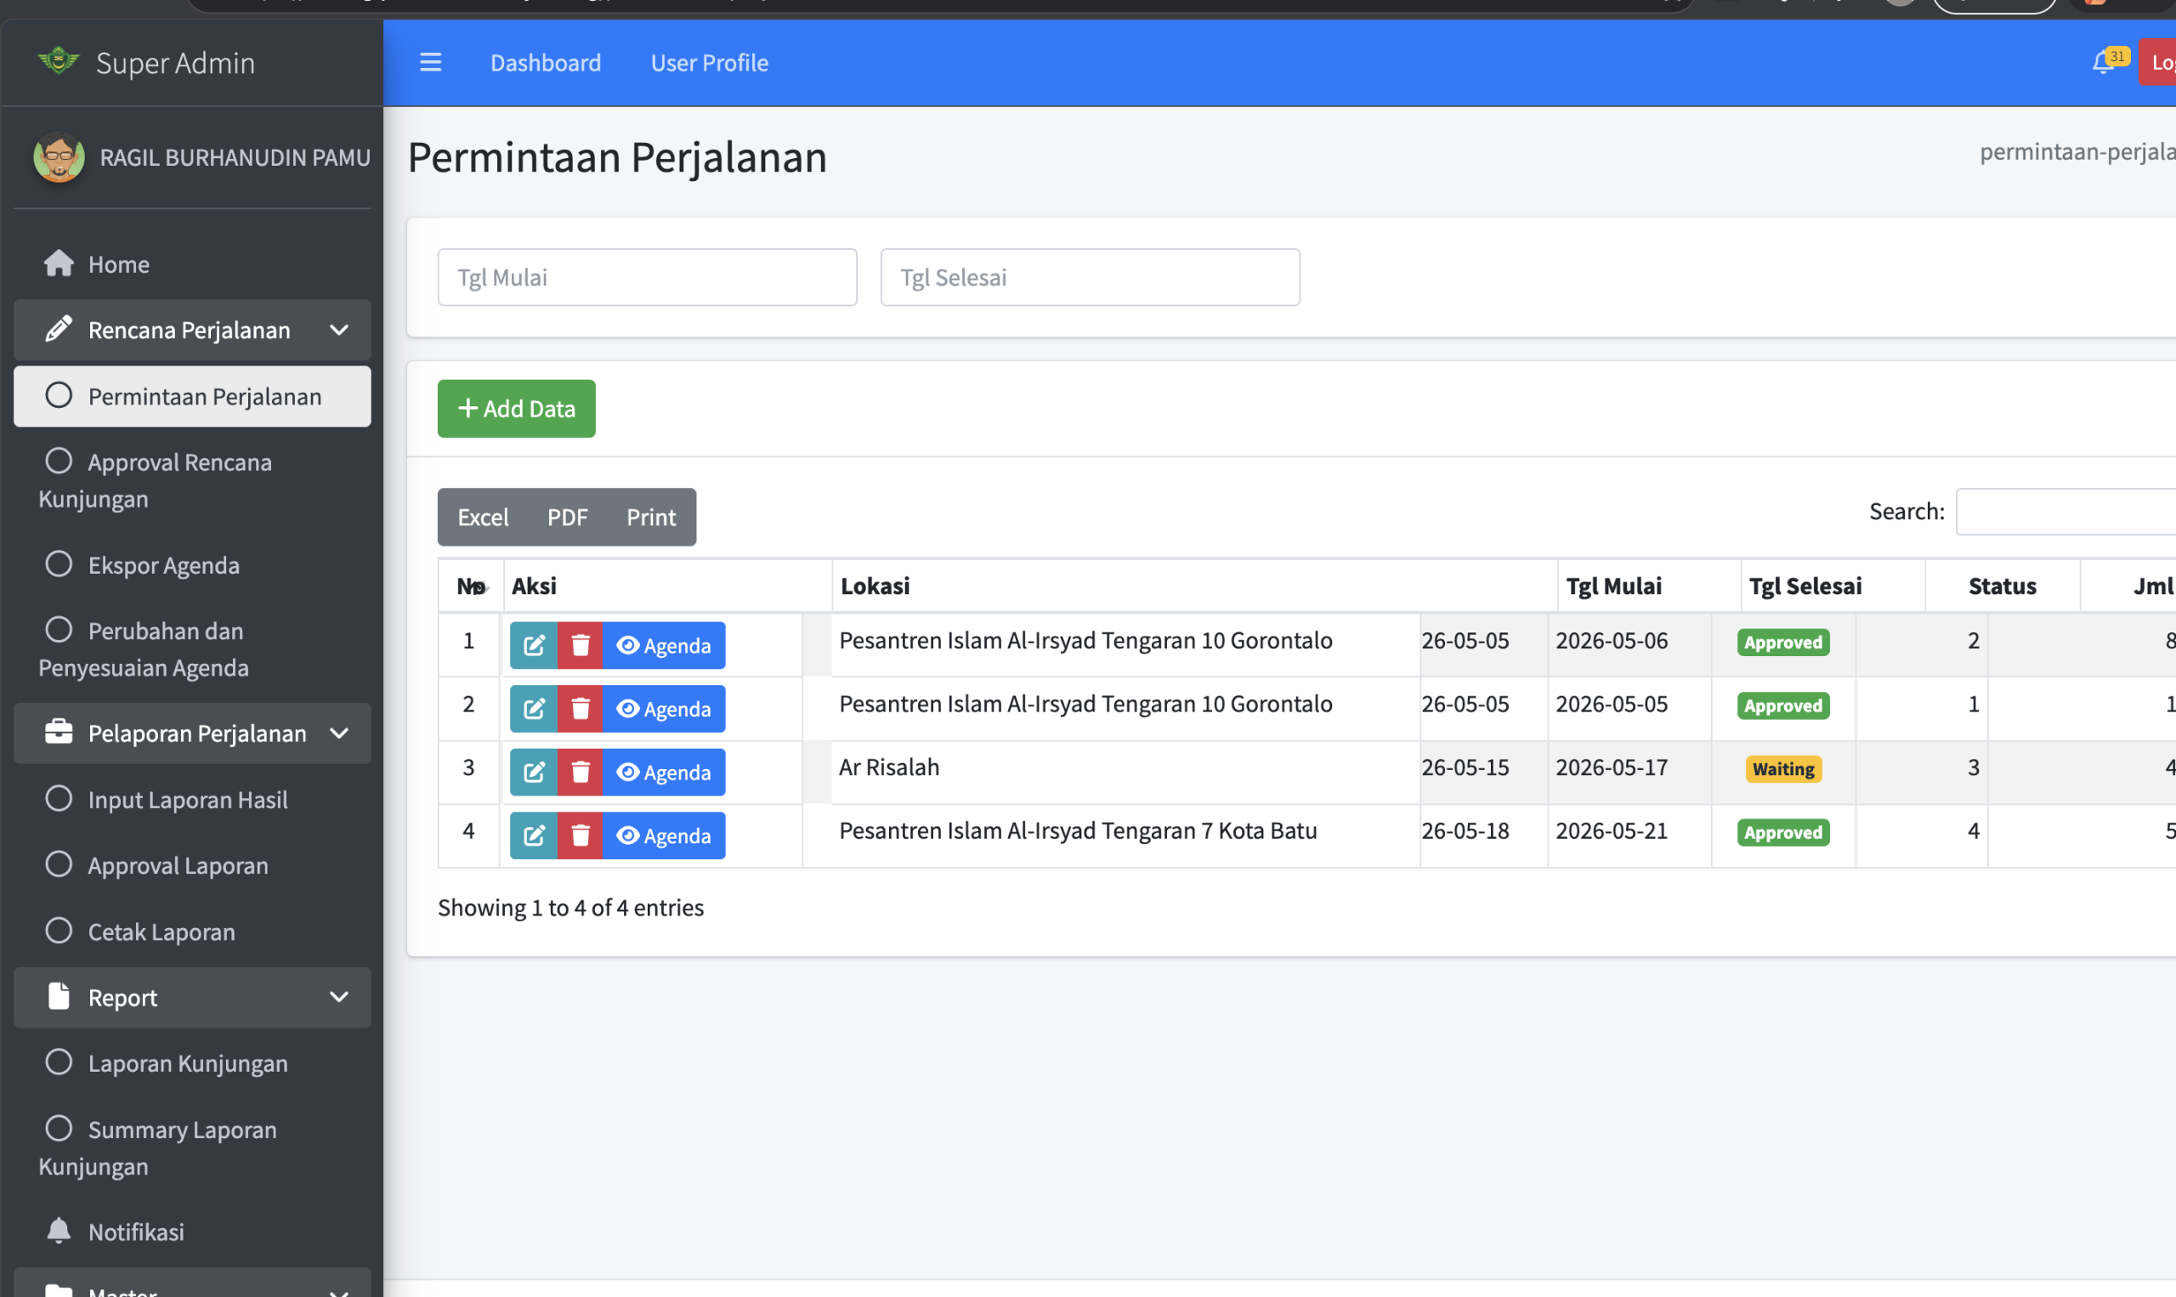Click the Super Admin logo icon
The height and width of the screenshot is (1297, 2176).
pos(59,61)
